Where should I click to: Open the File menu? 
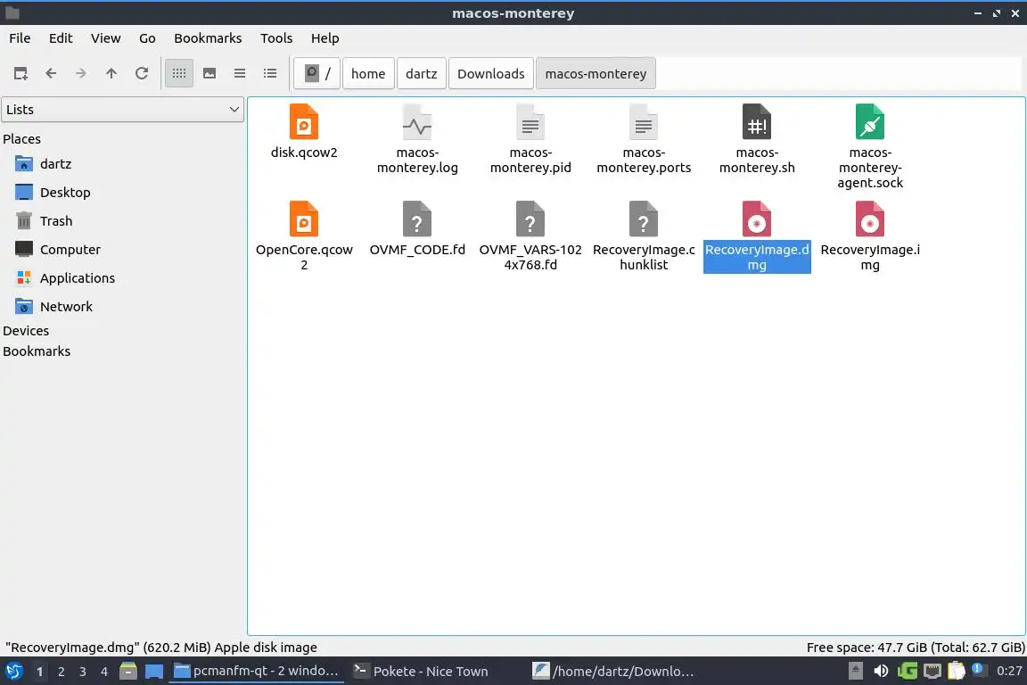click(x=20, y=38)
